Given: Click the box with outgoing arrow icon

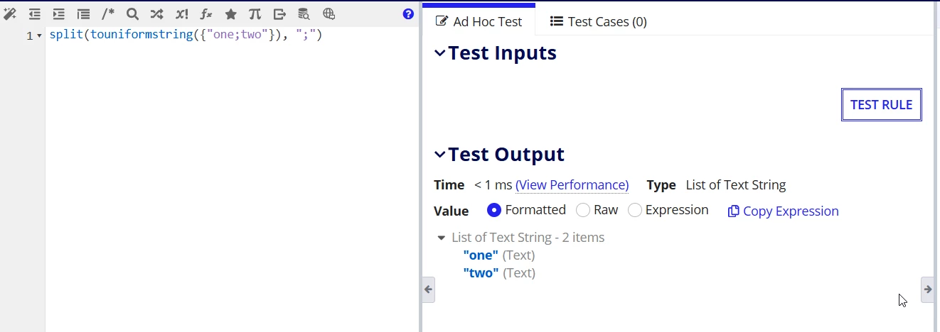Looking at the screenshot, I should coord(279,13).
